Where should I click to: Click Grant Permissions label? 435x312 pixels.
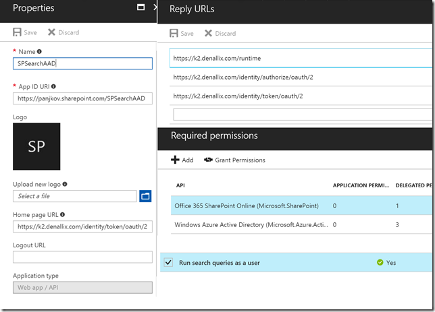click(240, 160)
